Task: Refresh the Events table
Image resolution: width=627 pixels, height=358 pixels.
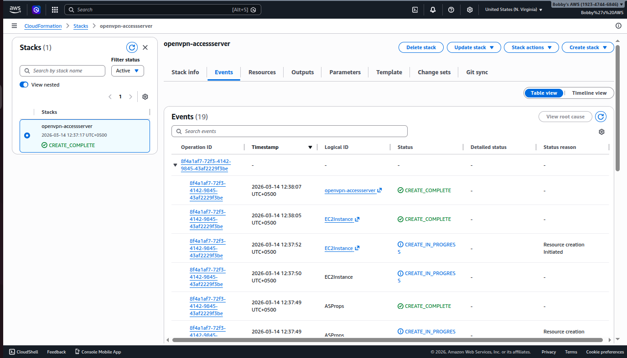Action: click(x=601, y=117)
